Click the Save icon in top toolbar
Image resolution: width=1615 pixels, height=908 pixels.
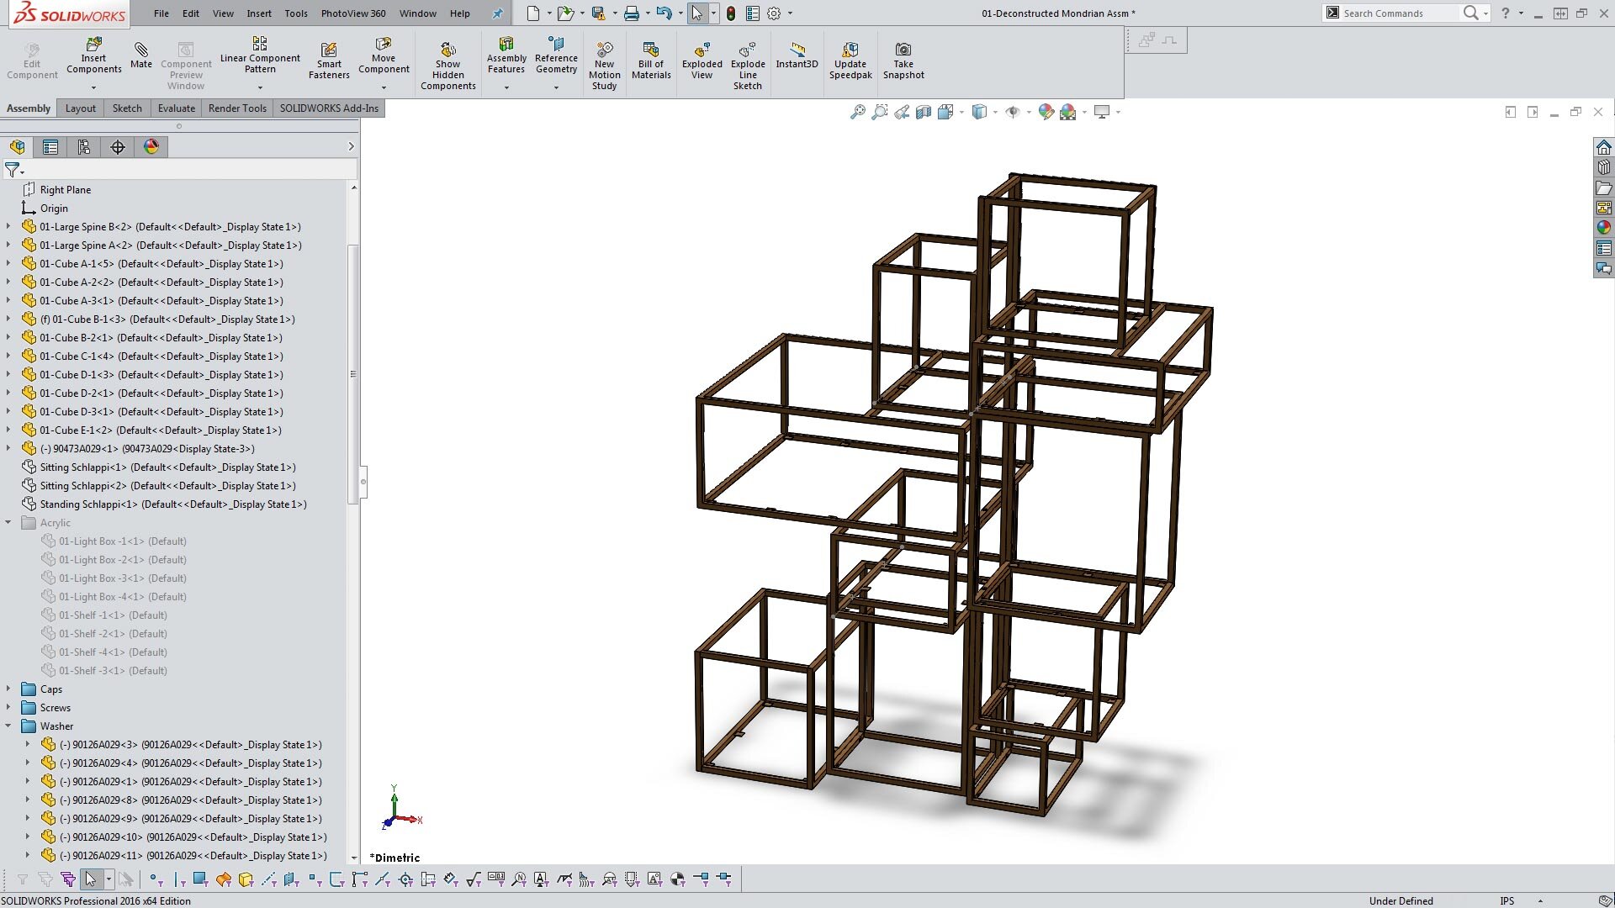click(x=598, y=13)
